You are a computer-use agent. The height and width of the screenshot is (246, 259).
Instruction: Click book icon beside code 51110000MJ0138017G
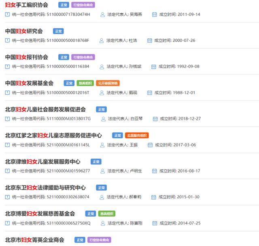tap(7, 119)
